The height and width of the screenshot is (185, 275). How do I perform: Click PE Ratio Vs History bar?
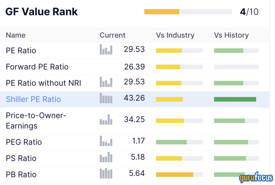236,51
